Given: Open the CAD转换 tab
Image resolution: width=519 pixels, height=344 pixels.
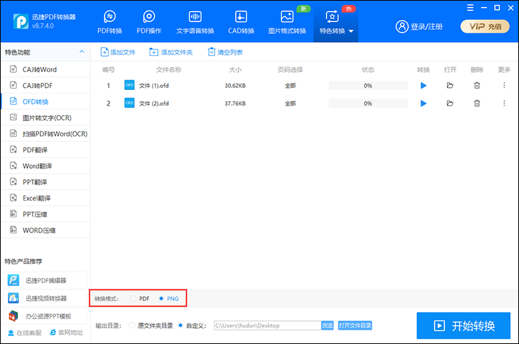Looking at the screenshot, I should click(241, 22).
